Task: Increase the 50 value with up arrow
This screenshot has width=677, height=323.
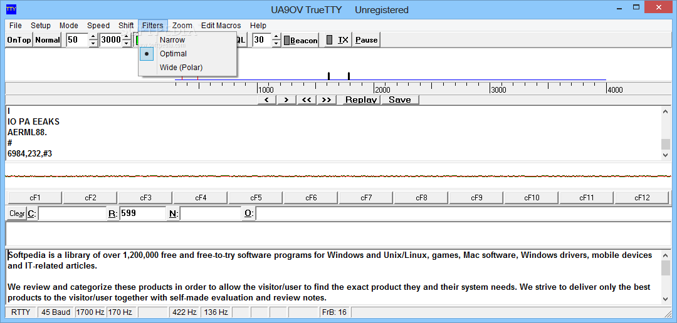Action: (x=93, y=37)
